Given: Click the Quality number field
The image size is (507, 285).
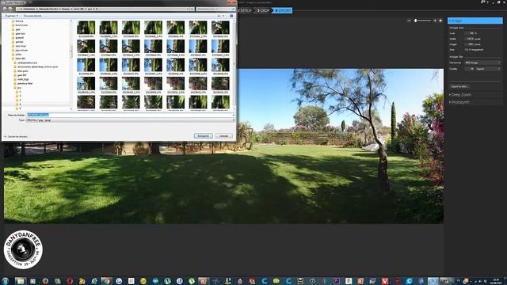Looking at the screenshot, I should click(470, 69).
